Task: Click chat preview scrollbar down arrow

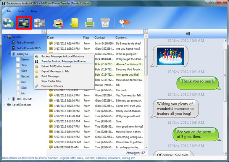Action: pos(225,154)
